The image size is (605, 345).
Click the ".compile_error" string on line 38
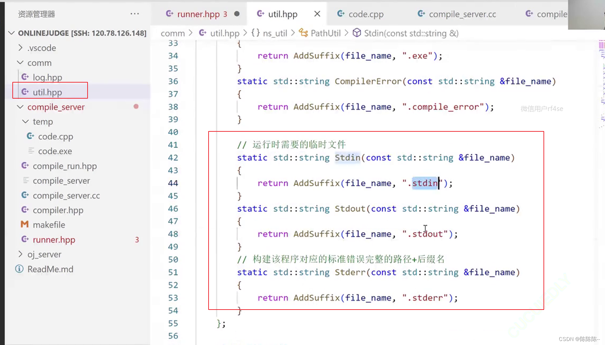click(x=443, y=107)
